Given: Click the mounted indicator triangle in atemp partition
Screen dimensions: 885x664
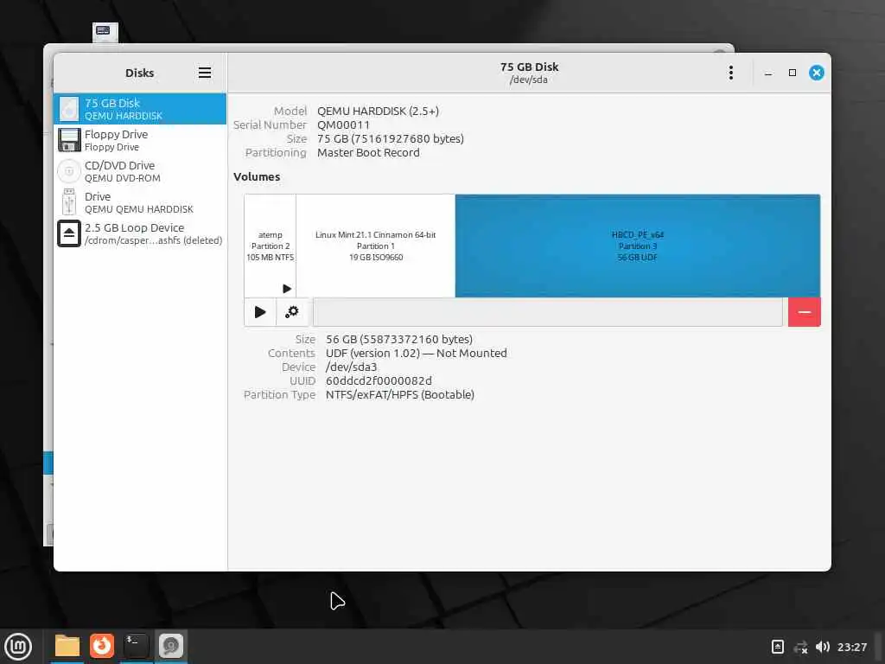Looking at the screenshot, I should tap(287, 289).
